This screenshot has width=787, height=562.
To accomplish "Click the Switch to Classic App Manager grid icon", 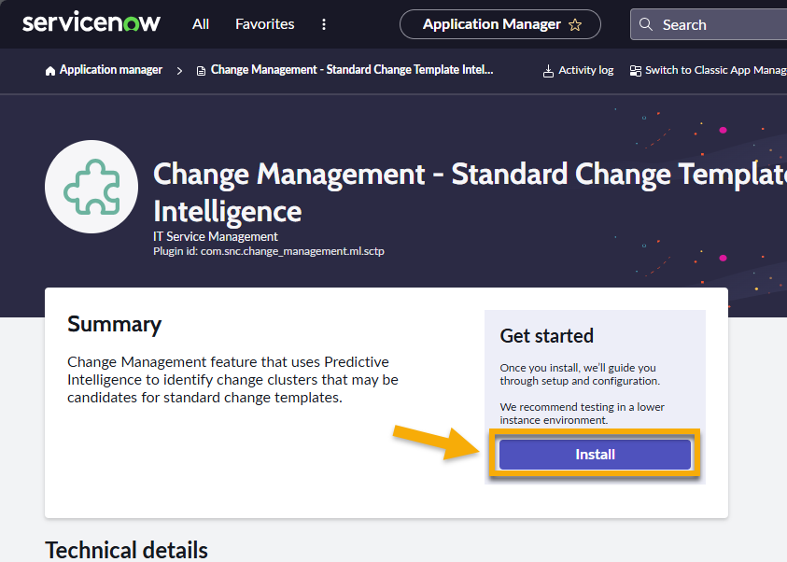I will pos(634,69).
